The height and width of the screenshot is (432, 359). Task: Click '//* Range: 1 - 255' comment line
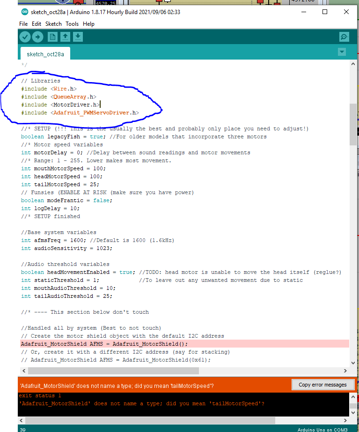coord(96,160)
